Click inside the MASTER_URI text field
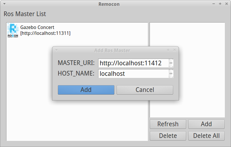231x147 pixels. 133,63
